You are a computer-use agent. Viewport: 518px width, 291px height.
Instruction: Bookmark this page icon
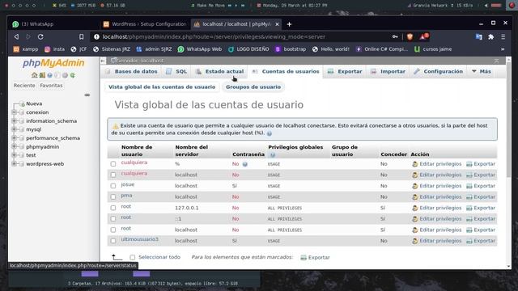click(81, 36)
